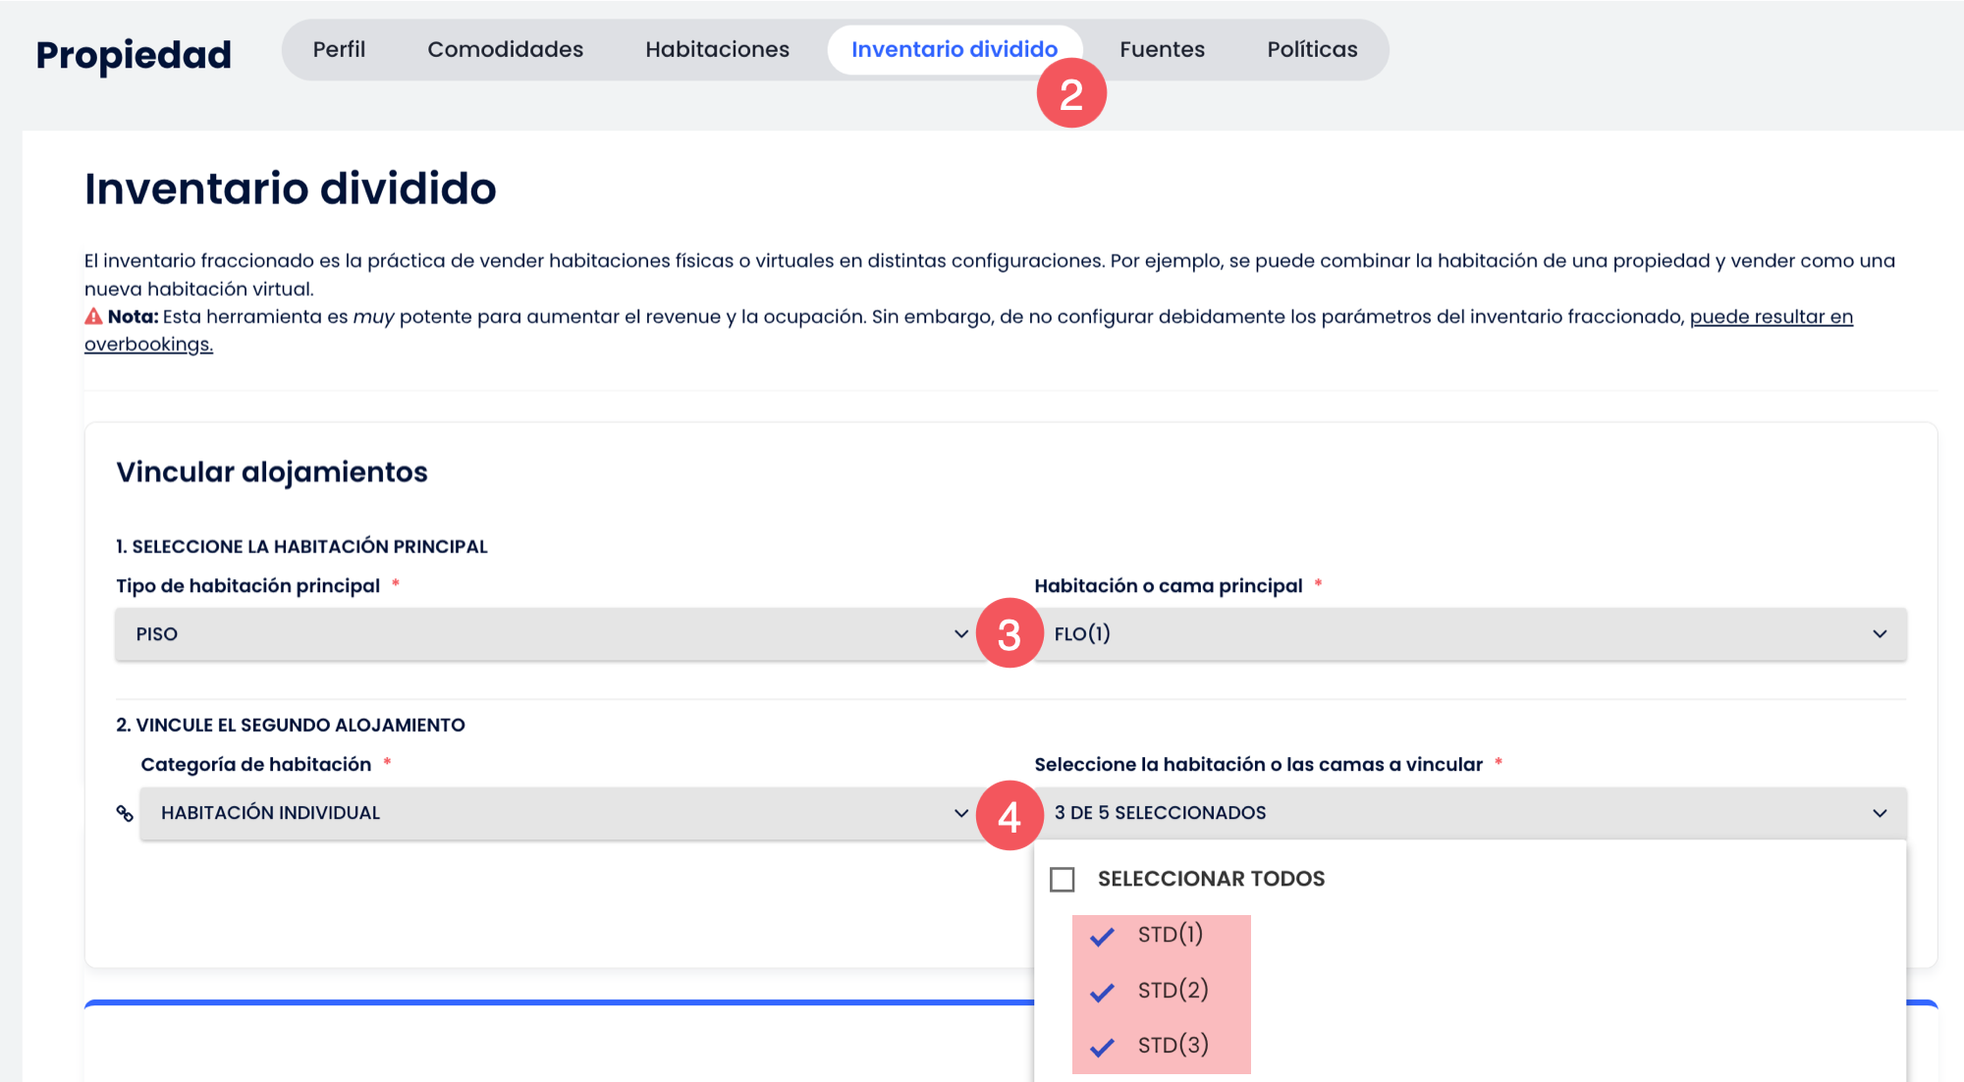Open the Tipo de habitación principal dropdown showing PISO
Screen dimensions: 1964x1082
[x=549, y=634]
